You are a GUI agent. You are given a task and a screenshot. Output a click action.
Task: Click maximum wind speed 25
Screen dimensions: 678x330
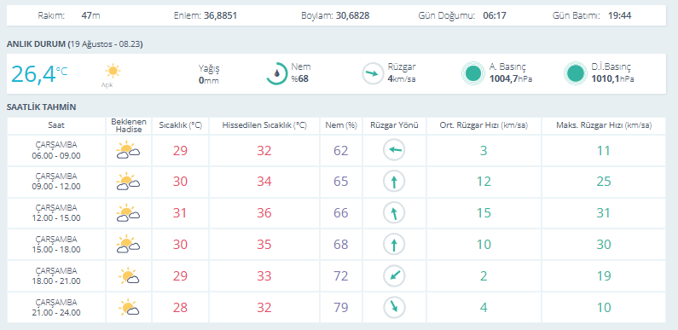point(603,182)
